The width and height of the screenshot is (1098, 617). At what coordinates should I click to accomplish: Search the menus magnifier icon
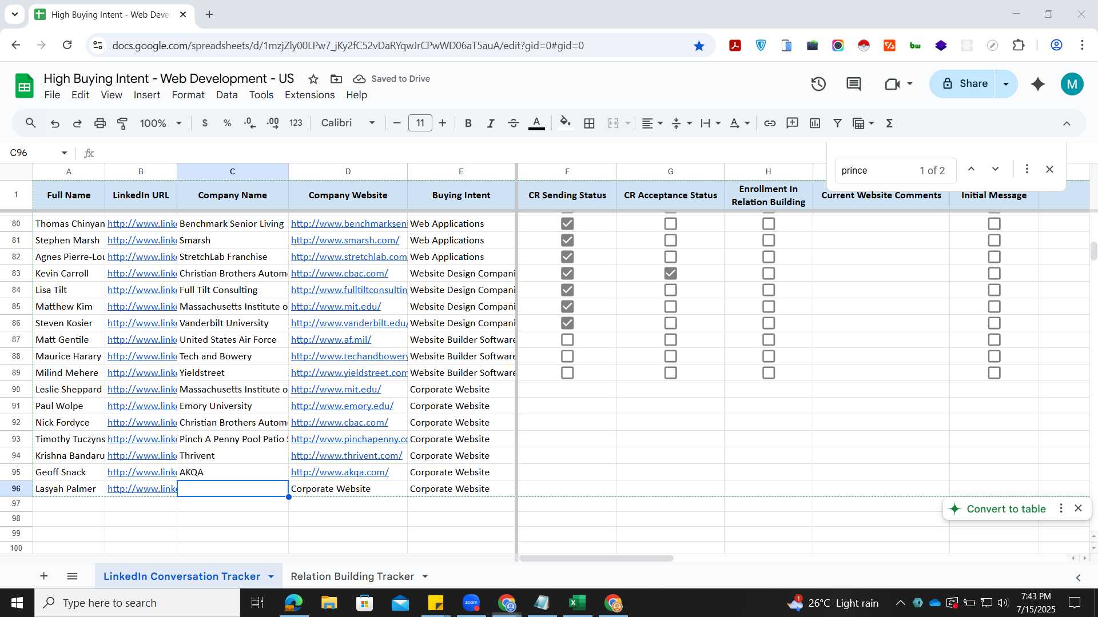[31, 123]
